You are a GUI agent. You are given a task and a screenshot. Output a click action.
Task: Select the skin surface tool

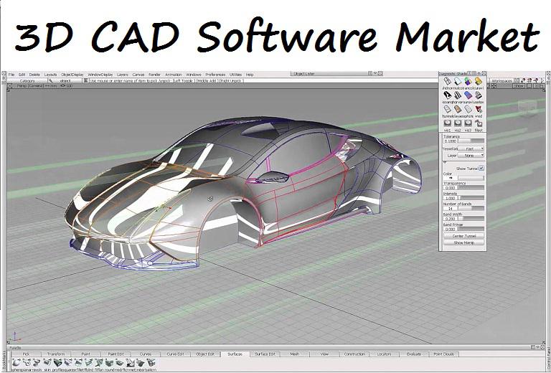(47, 362)
